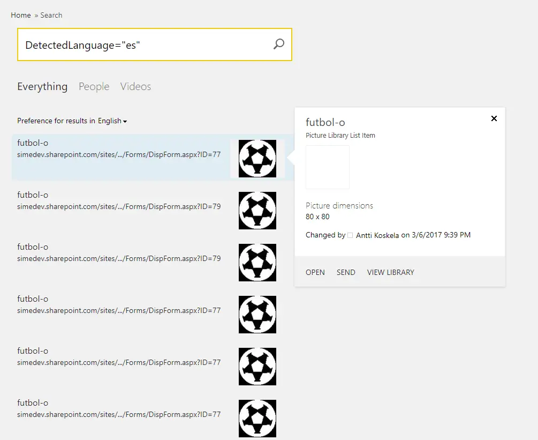
Task: Click OPEN in the preview panel
Action: (x=315, y=272)
